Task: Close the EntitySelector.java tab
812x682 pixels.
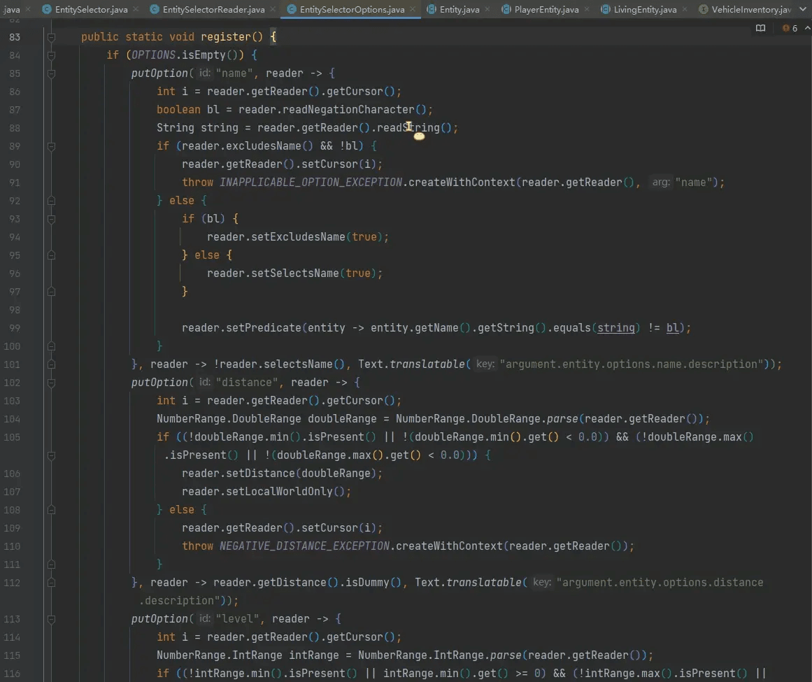Action: coord(136,9)
